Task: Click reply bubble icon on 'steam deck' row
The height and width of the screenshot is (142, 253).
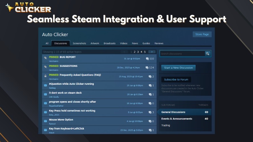Action: point(150,94)
